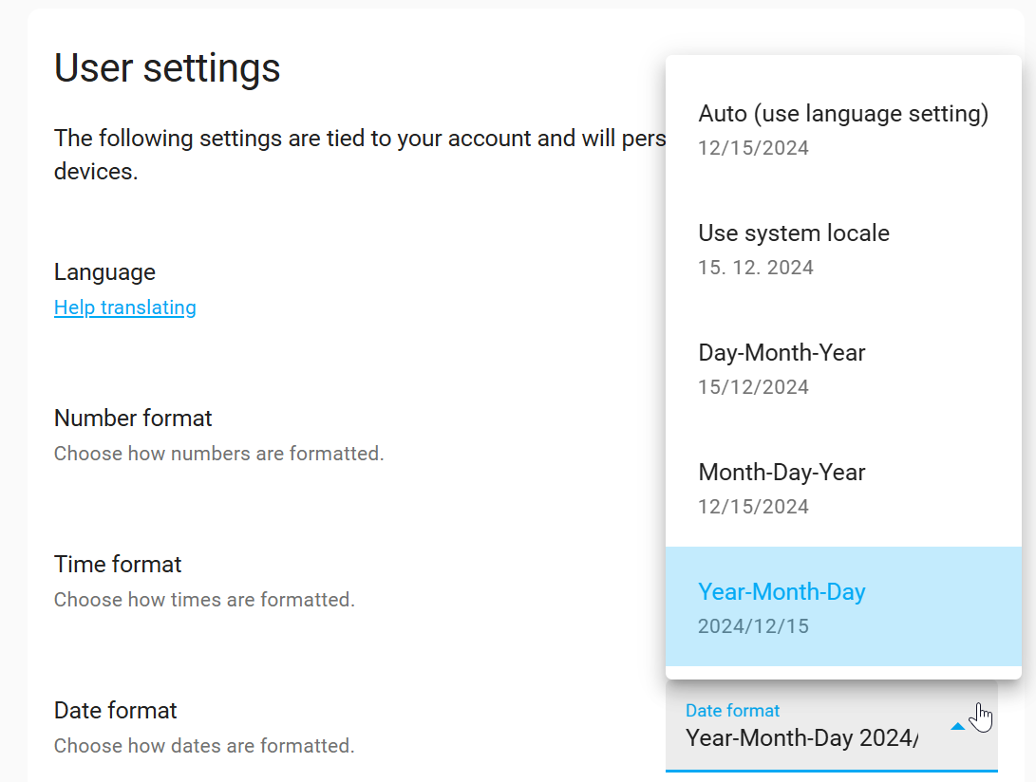Click the "User settings" page heading

tap(167, 67)
